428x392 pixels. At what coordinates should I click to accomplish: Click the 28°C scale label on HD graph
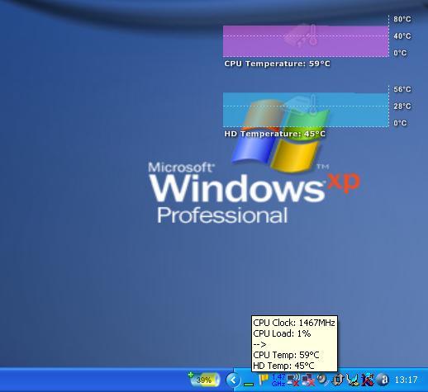pyautogui.click(x=402, y=106)
